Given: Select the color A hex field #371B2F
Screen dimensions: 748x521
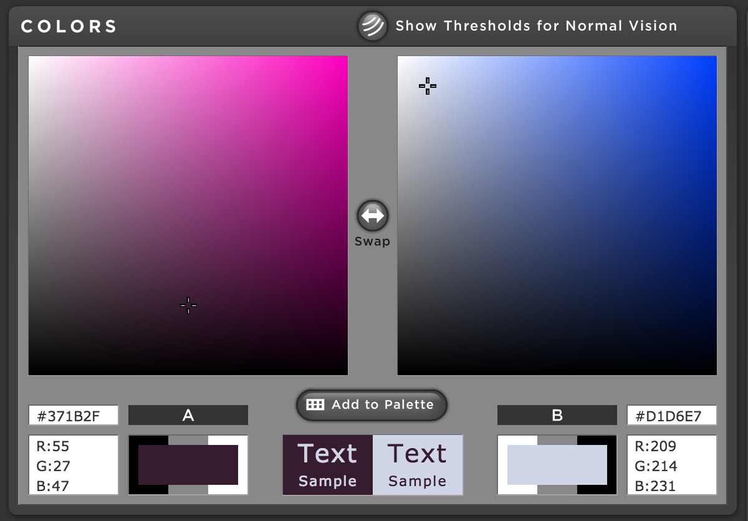Looking at the screenshot, I should point(73,416).
